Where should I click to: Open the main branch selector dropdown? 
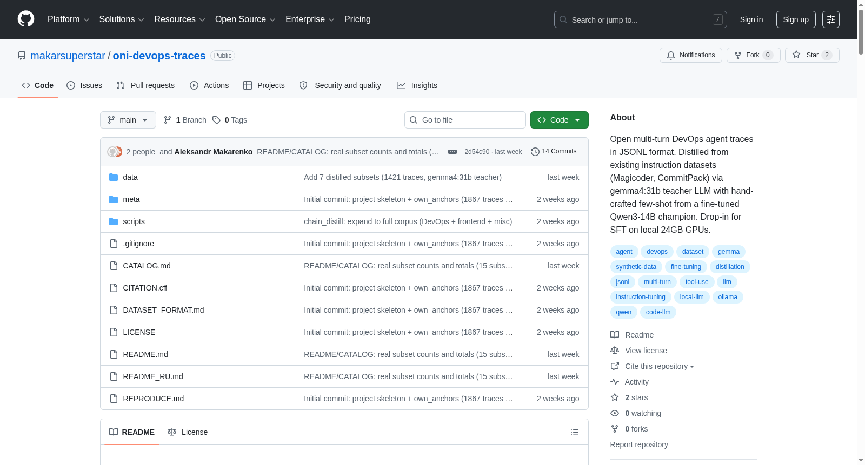point(128,120)
